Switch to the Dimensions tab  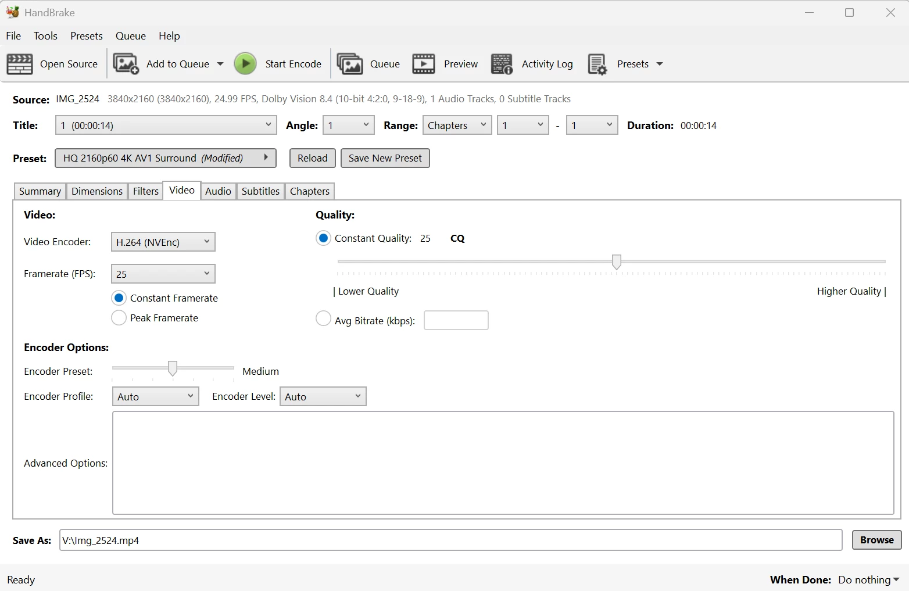(97, 191)
